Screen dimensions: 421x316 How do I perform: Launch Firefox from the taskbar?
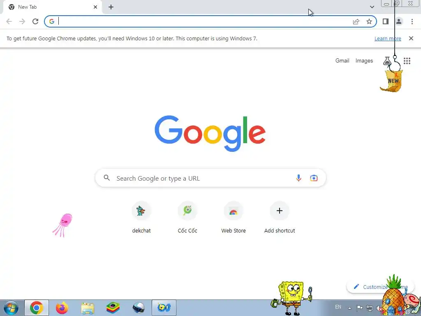62,308
